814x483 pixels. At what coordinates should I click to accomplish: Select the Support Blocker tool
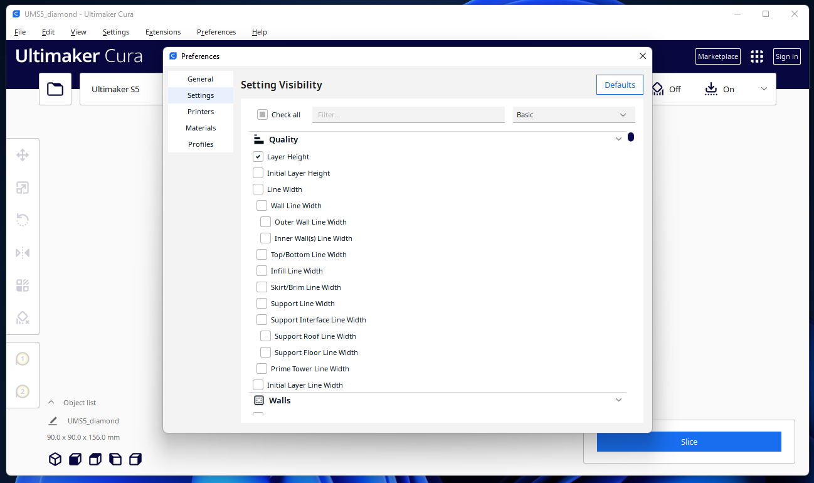[x=23, y=317]
